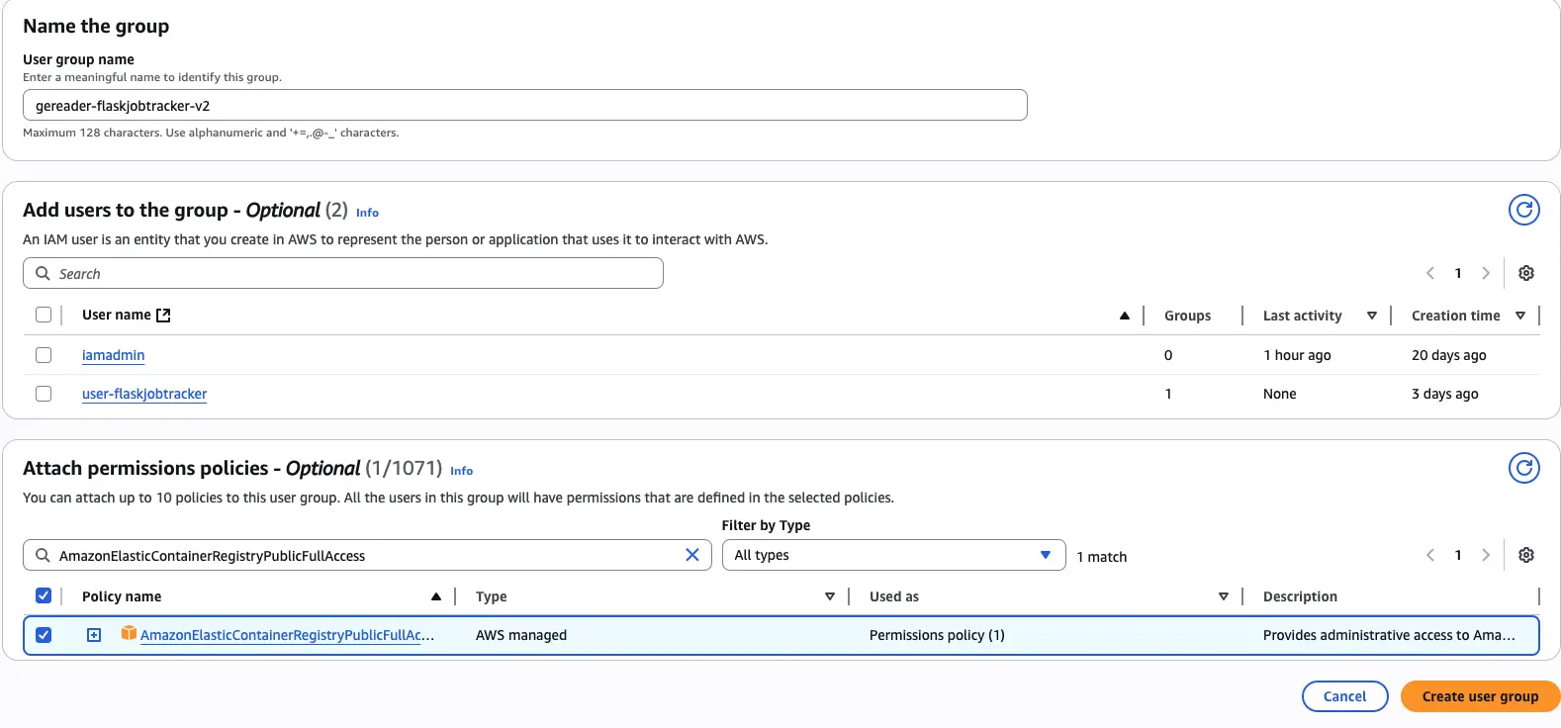Click external link icon beside User name
The image size is (1561, 728).
tap(164, 316)
